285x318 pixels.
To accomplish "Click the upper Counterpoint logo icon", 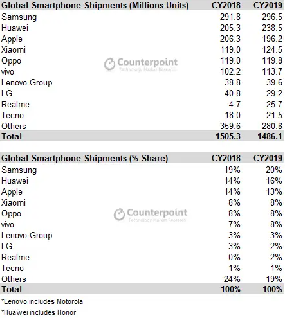I will pyautogui.click(x=109, y=64).
